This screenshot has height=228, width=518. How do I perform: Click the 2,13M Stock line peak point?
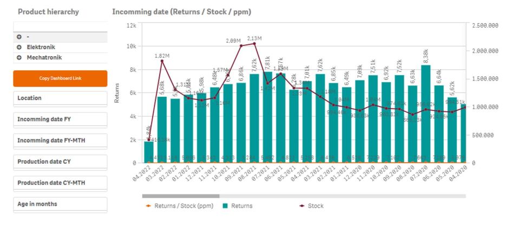(254, 44)
